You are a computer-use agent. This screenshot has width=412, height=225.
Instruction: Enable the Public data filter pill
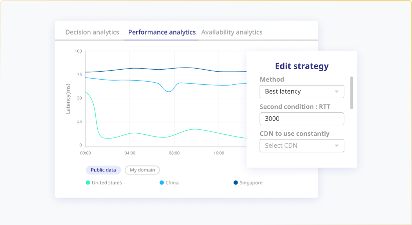103,170
